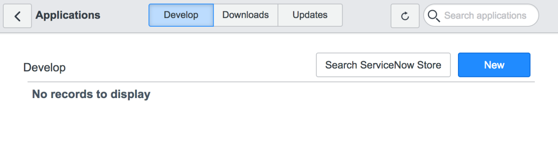Create a new application with New
Image resolution: width=558 pixels, height=168 pixels.
coord(494,65)
